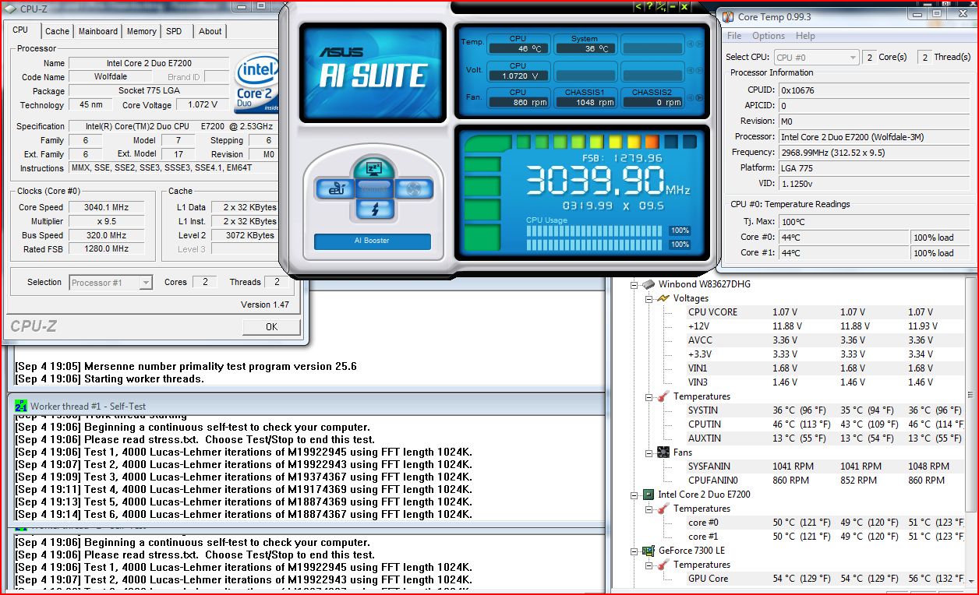Click the GeForce 7300 LE graphics card icon

tap(648, 551)
